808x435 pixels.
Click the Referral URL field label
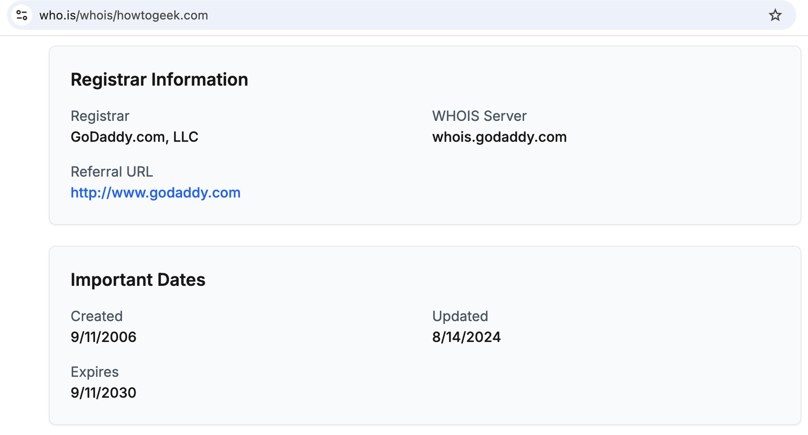click(112, 172)
